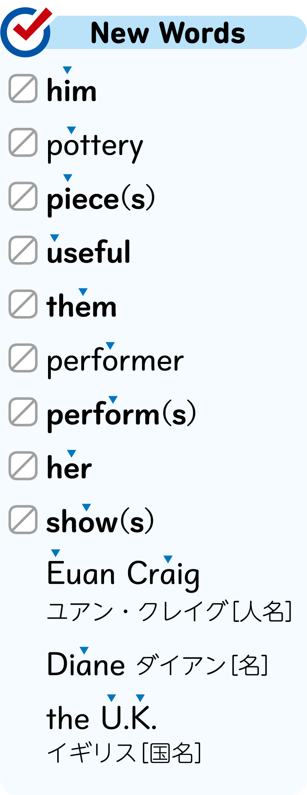The height and width of the screenshot is (795, 307).
Task: Click the blue accent mark above "him"
Action: pyautogui.click(x=67, y=70)
